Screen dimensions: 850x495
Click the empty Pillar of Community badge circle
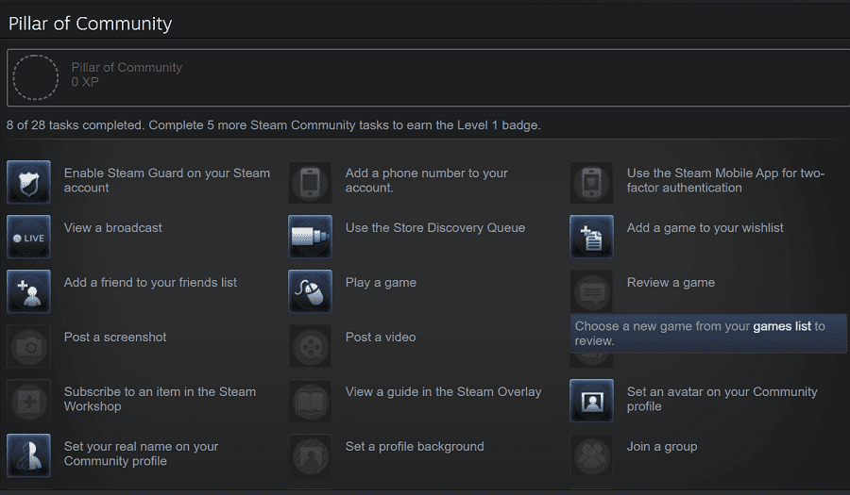pyautogui.click(x=36, y=76)
